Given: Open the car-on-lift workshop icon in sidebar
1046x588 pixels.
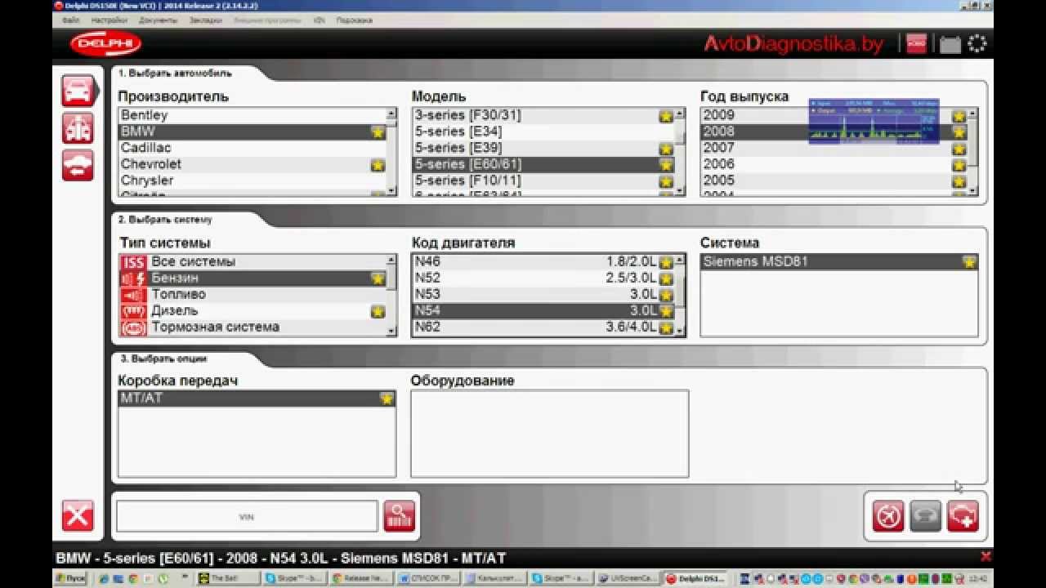Looking at the screenshot, I should [78, 128].
